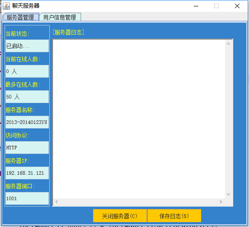This screenshot has height=227, width=249.
Task: Switch to the 用户信息管理 tab
Action: click(x=60, y=17)
